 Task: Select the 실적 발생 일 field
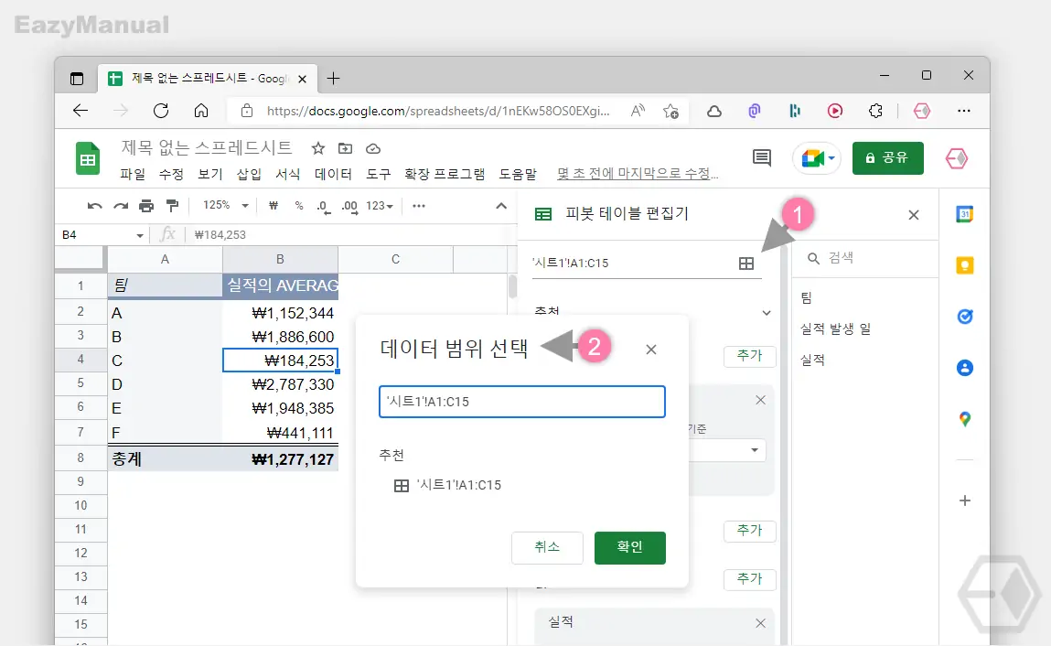(835, 328)
